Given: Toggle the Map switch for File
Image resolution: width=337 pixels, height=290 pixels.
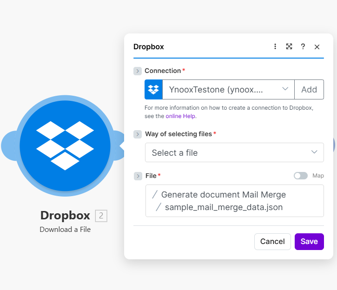Looking at the screenshot, I should click(x=300, y=176).
